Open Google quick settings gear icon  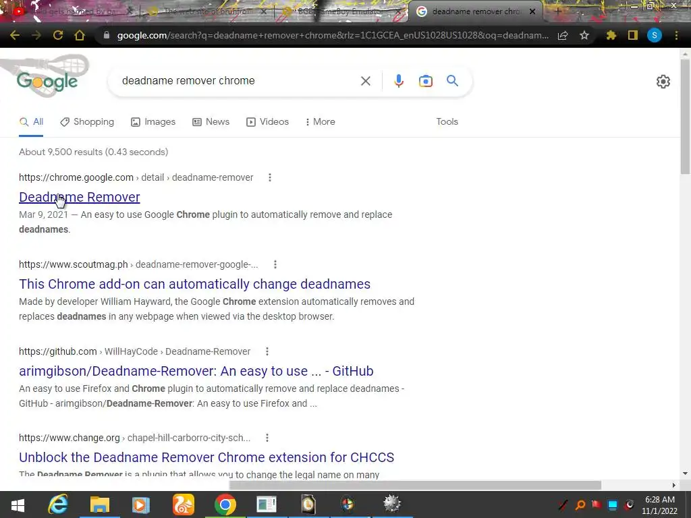[x=663, y=82]
